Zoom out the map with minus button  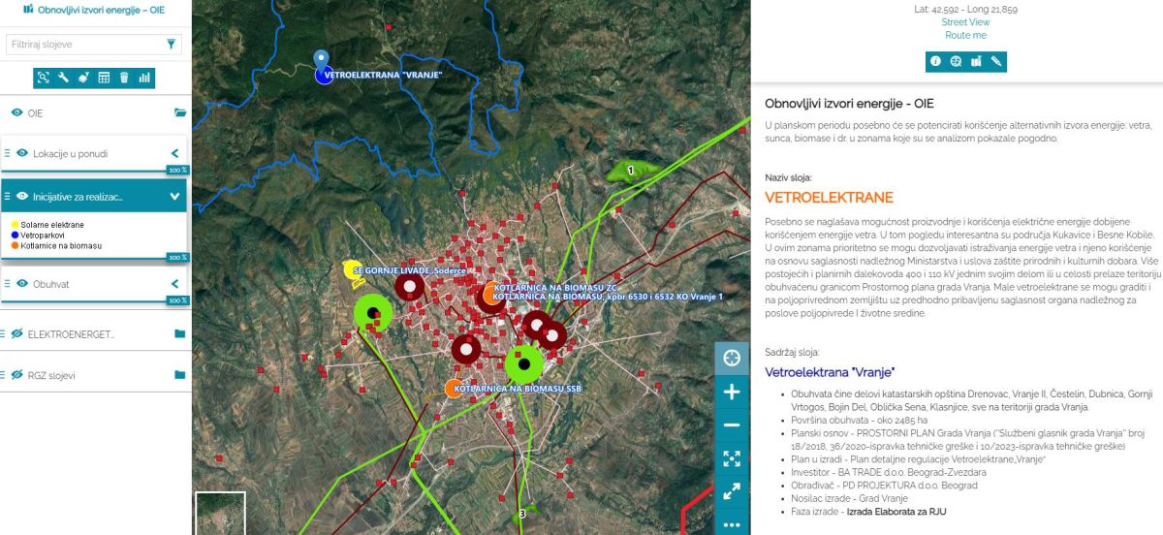click(732, 425)
